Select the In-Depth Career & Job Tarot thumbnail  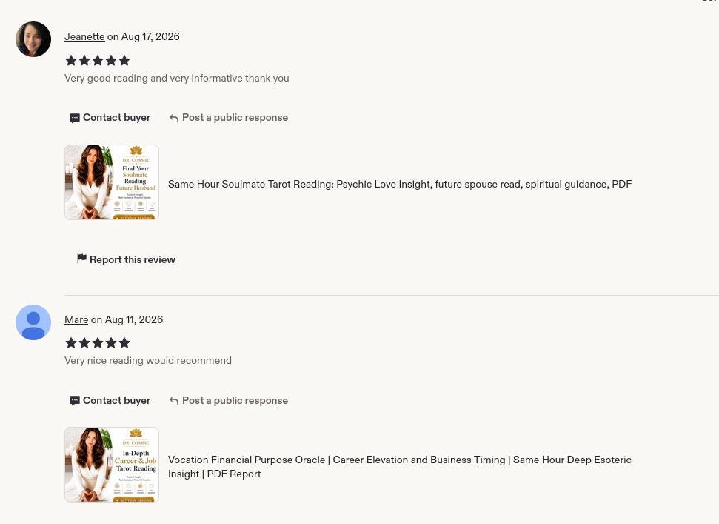point(111,465)
